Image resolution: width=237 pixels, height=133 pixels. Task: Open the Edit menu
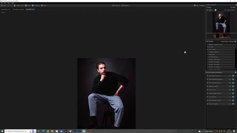[5, 3]
